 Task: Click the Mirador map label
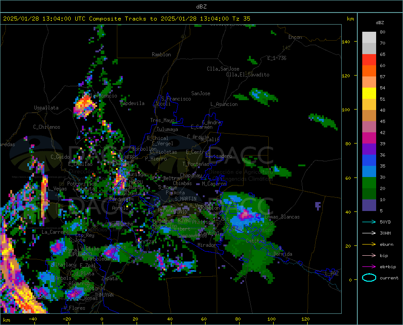[x=206, y=245]
